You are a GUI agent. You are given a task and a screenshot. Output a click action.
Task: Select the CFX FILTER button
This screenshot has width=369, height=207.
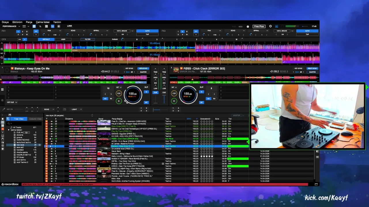(x=88, y=39)
